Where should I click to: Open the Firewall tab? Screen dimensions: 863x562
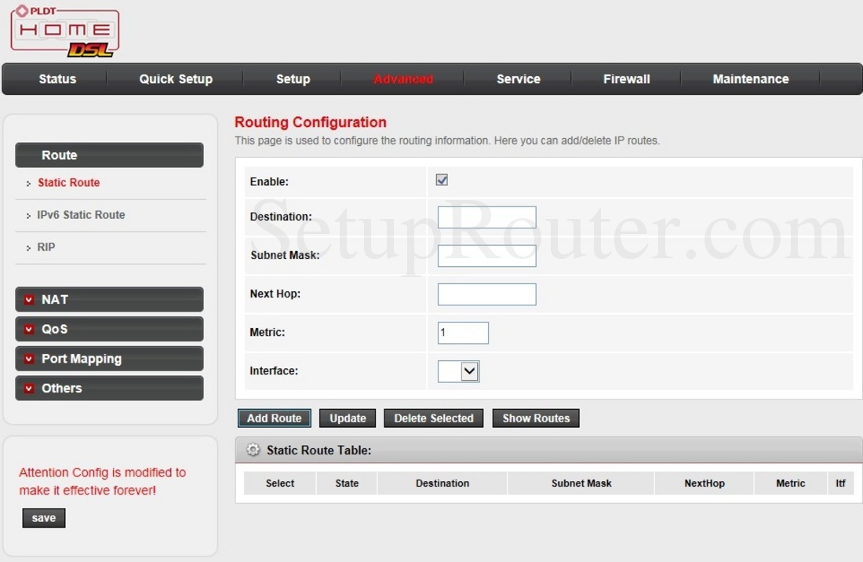point(626,79)
